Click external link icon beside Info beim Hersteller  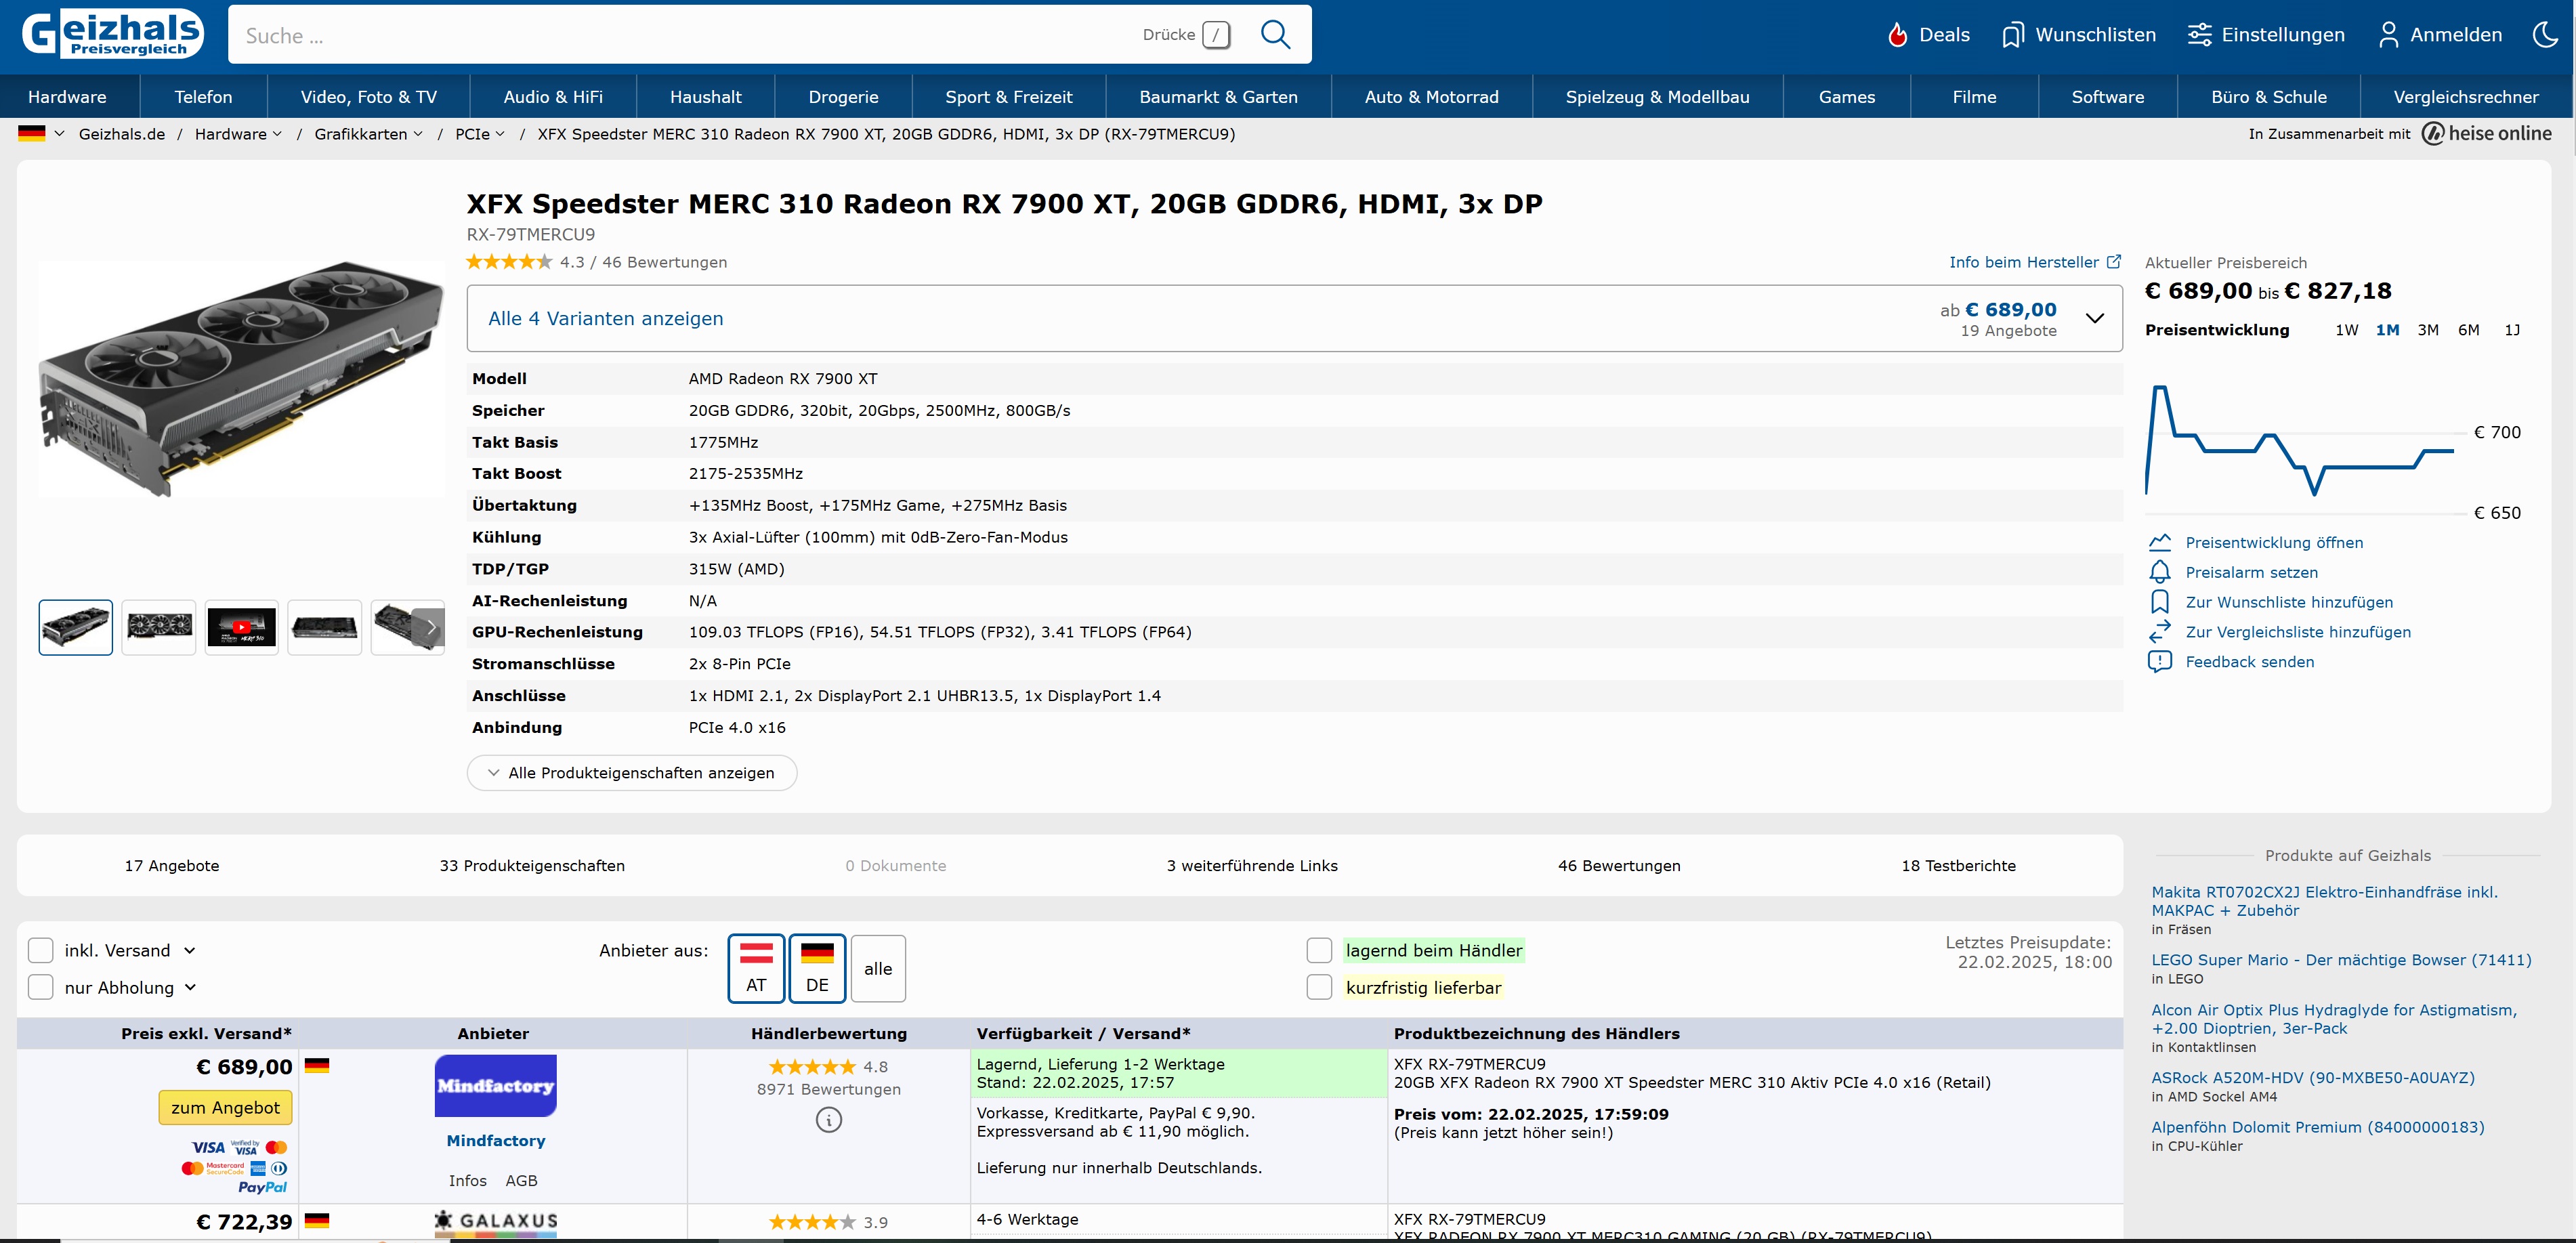(x=2114, y=262)
